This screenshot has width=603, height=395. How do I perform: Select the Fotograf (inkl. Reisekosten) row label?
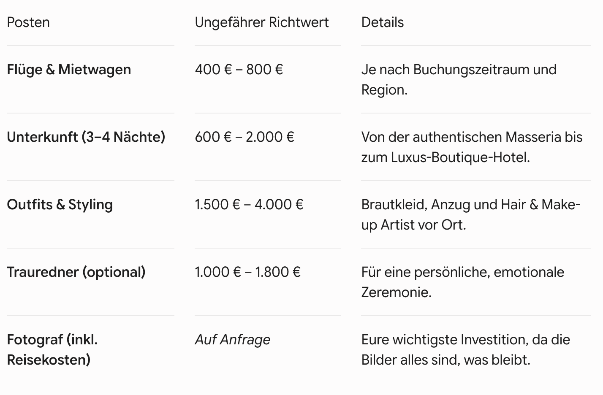(x=52, y=350)
